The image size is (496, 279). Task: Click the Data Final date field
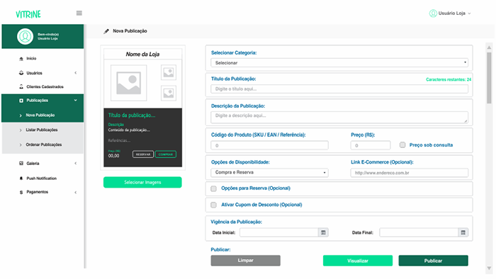coord(419,232)
